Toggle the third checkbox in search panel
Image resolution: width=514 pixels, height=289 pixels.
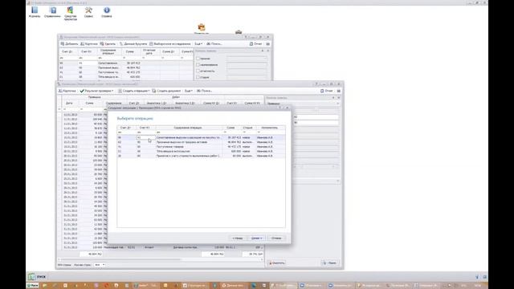198,71
